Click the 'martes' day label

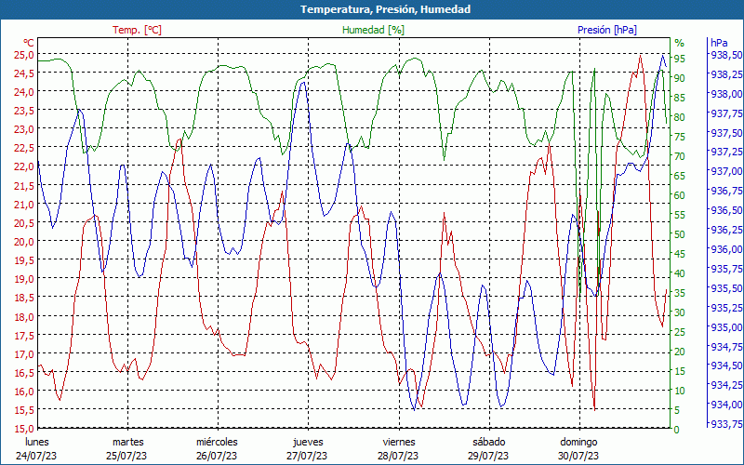click(127, 443)
